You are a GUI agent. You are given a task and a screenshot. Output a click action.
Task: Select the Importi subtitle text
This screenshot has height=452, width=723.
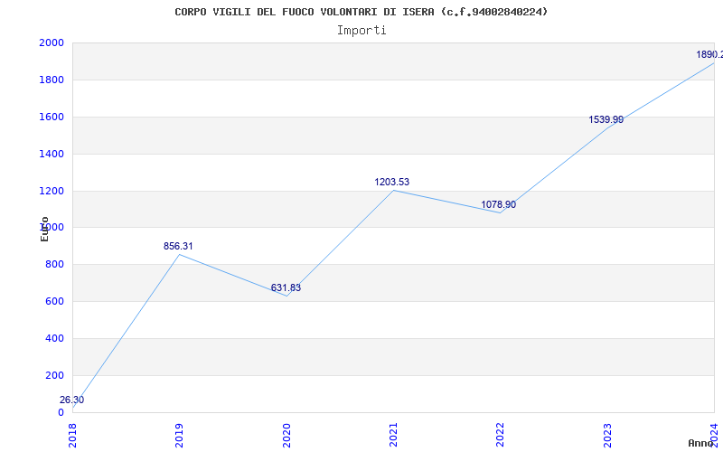coord(361,30)
